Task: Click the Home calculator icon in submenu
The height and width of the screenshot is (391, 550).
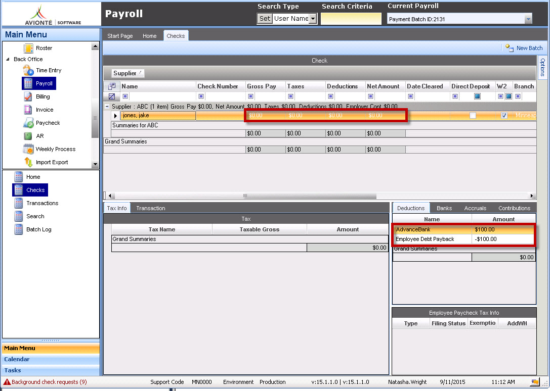Action: [19, 177]
